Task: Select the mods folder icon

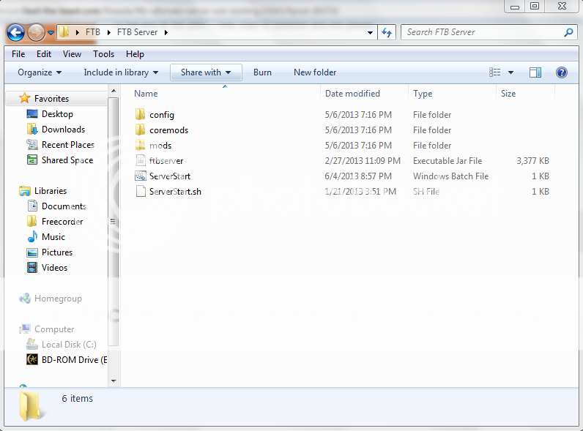Action: click(x=140, y=145)
